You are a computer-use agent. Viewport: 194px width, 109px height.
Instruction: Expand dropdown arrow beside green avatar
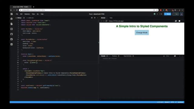tap(157, 14)
